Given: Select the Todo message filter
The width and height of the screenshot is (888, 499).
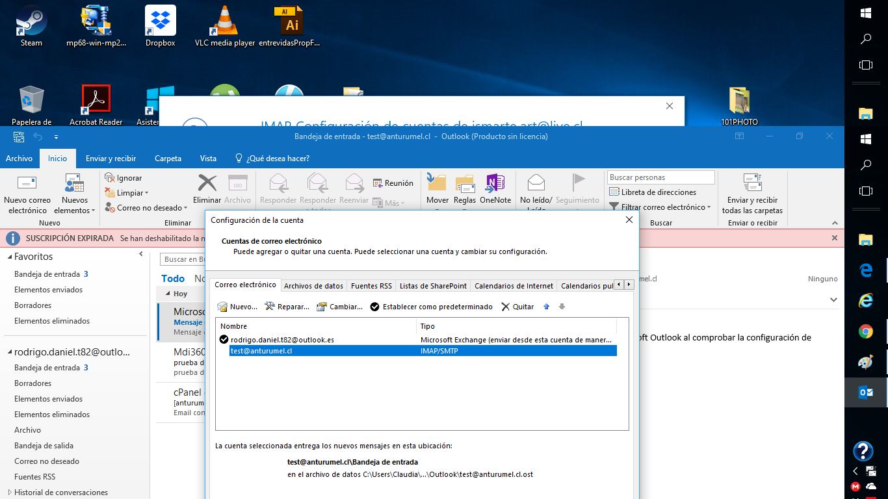Looking at the screenshot, I should pos(173,279).
